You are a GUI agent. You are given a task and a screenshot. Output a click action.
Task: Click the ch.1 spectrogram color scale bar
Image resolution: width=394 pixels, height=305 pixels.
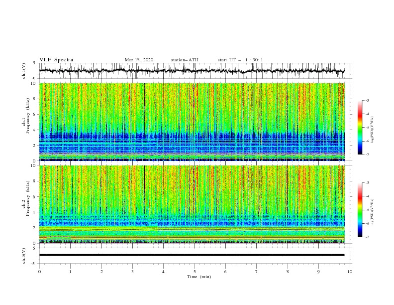(x=360, y=128)
